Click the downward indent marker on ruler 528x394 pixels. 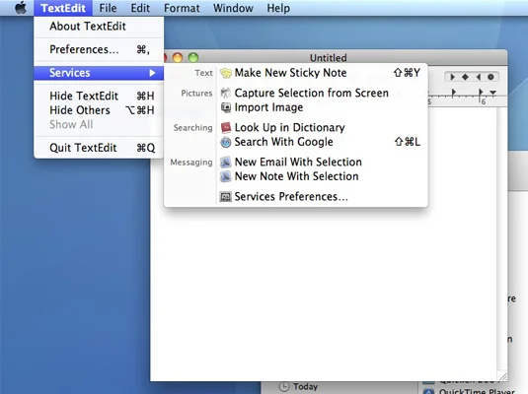coord(493,93)
